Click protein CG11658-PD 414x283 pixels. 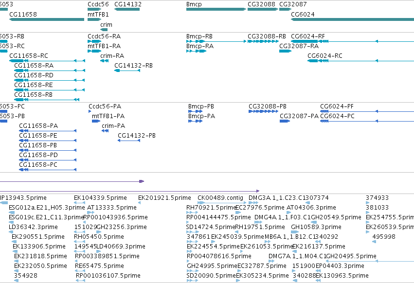pos(48,160)
